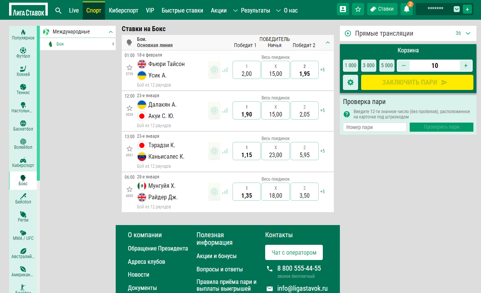Open Обращение Президента footer link
The image size is (481, 293).
[x=158, y=249]
